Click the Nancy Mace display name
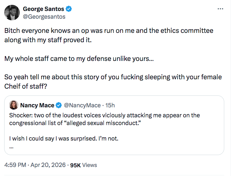 [x=37, y=105]
